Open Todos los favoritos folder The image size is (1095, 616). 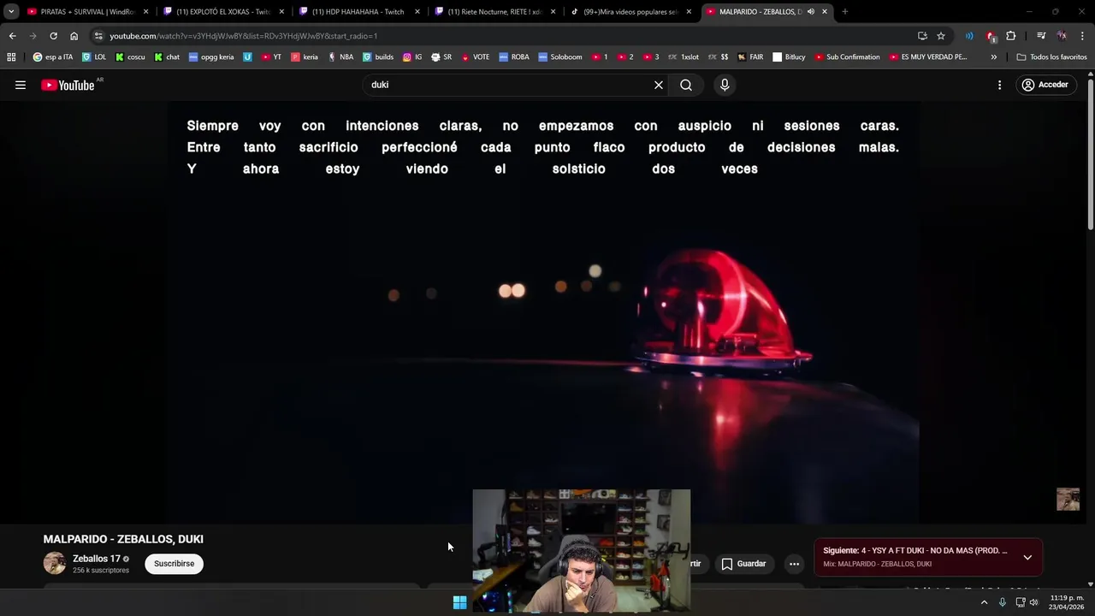(x=1051, y=57)
